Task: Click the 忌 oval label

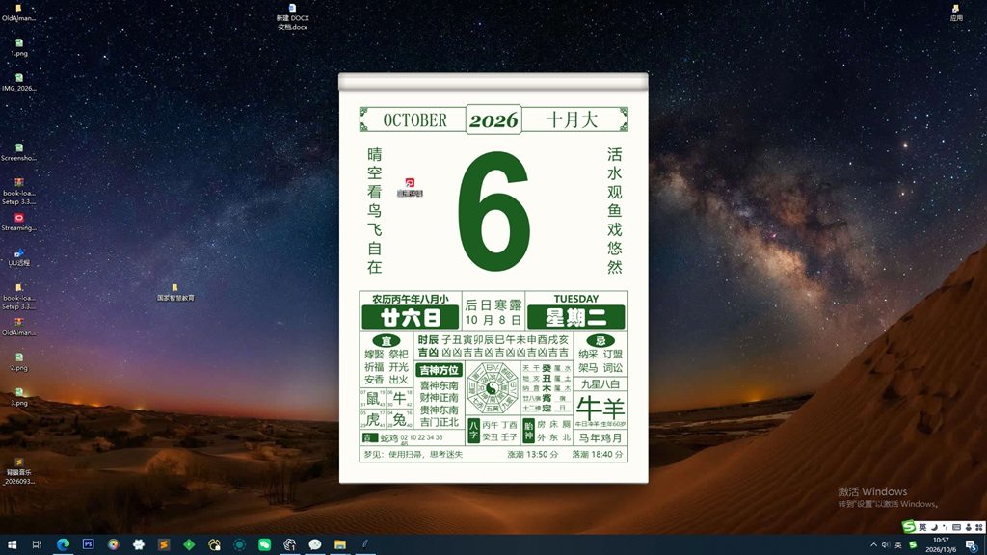Action: pyautogui.click(x=600, y=340)
